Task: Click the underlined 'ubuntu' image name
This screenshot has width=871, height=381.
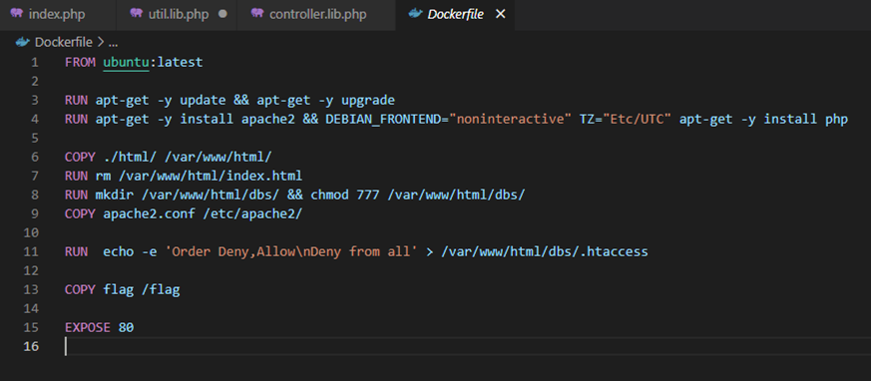Action: click(126, 62)
